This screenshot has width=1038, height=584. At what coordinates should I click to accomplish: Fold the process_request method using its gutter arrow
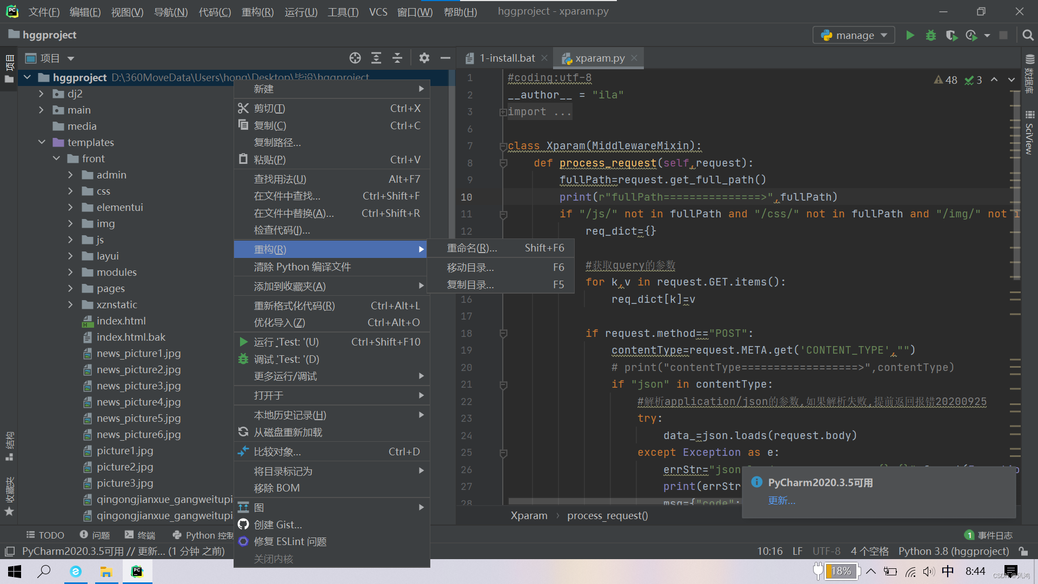click(503, 163)
